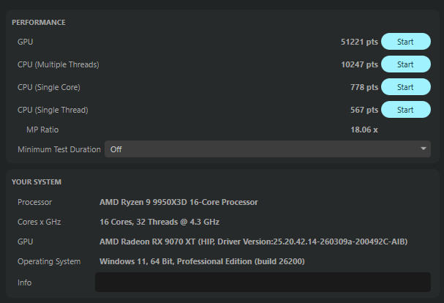Click the Processor label
Viewport: 444px width, 303px height.
pyautogui.click(x=35, y=202)
